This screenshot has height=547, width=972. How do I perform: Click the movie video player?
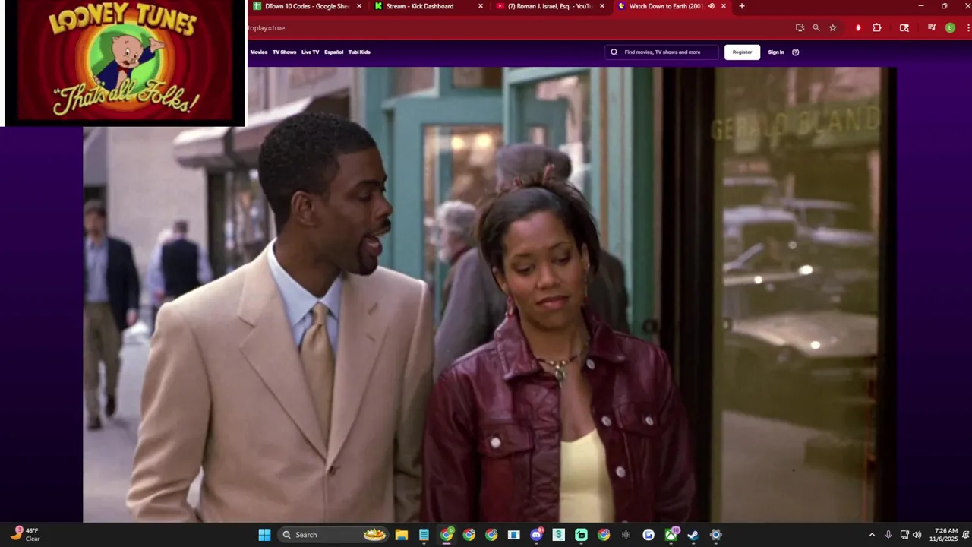click(x=490, y=295)
